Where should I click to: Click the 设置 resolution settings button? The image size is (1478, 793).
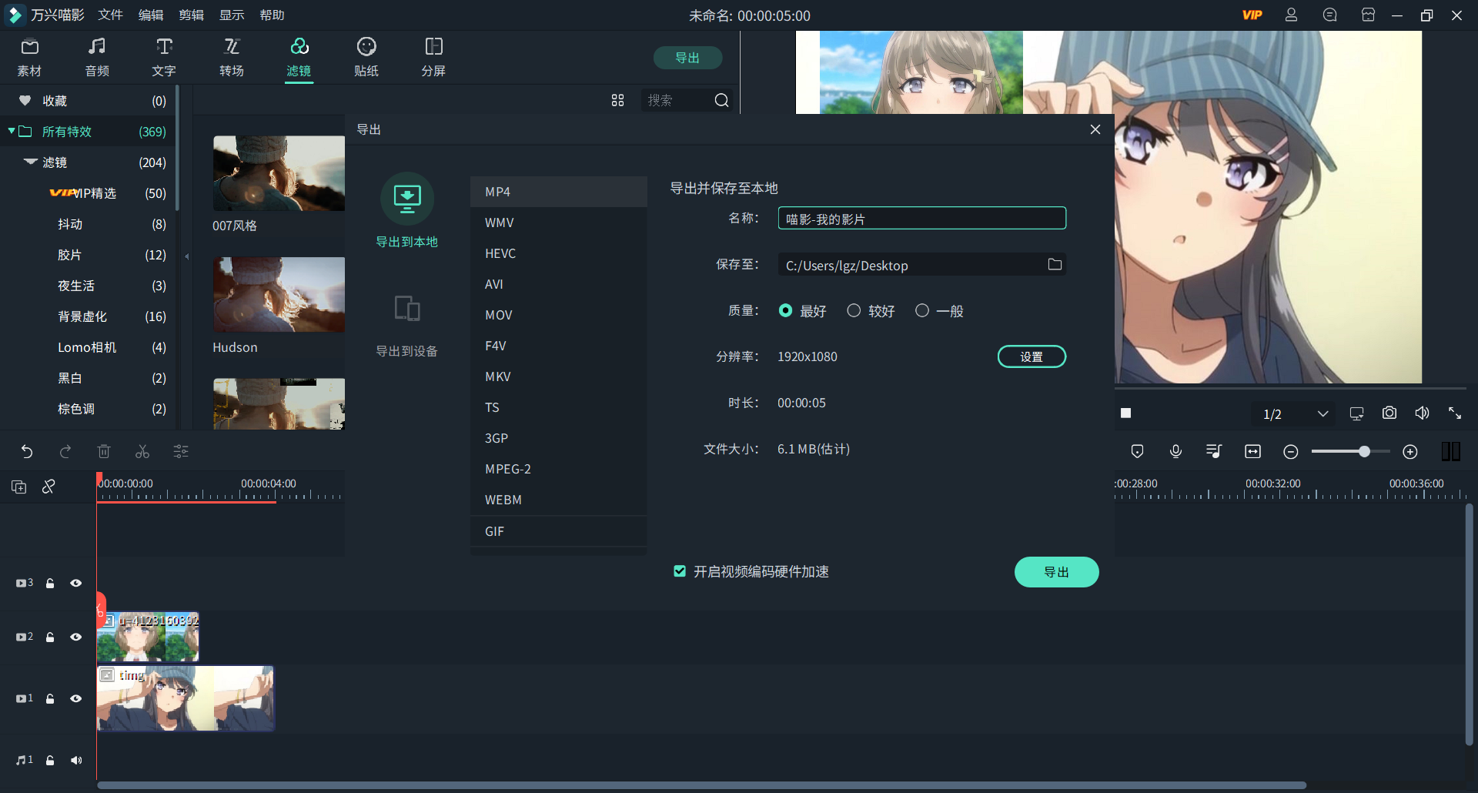click(1032, 356)
